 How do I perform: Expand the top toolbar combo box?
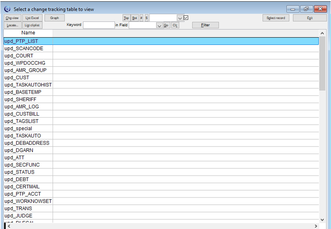click(180, 18)
